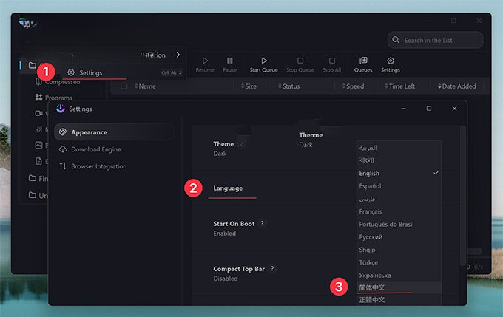This screenshot has width=503, height=317.
Task: Expand the submenu chevron arrow
Action: (178, 55)
